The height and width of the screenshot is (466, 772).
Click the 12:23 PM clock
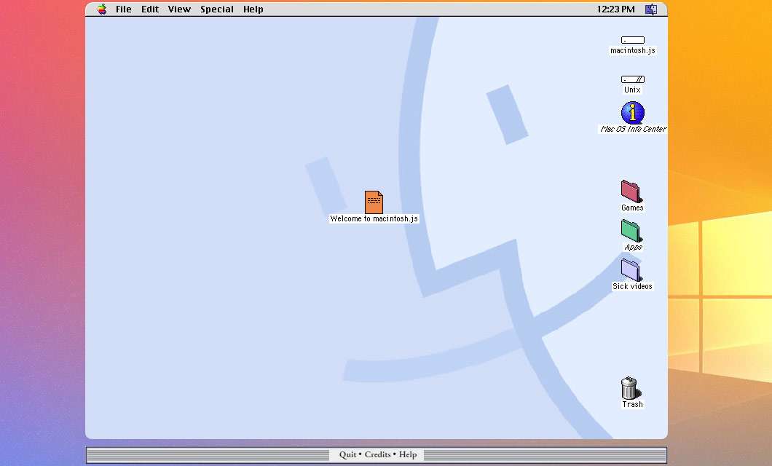click(x=615, y=9)
